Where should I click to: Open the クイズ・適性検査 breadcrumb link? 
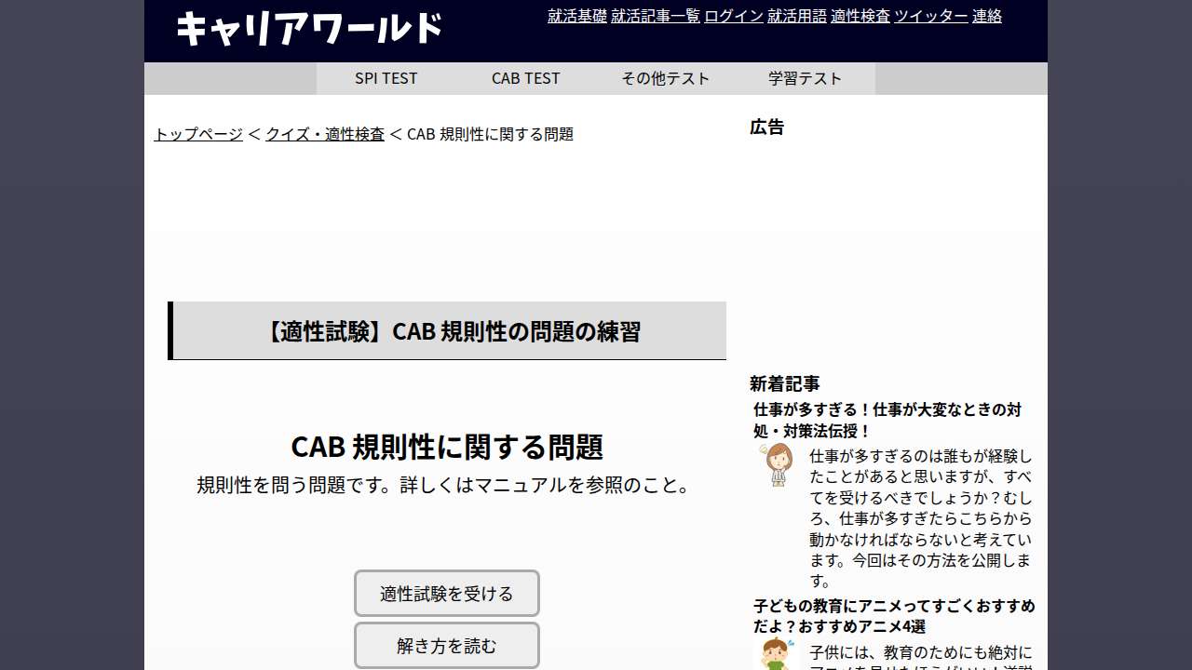[325, 134]
